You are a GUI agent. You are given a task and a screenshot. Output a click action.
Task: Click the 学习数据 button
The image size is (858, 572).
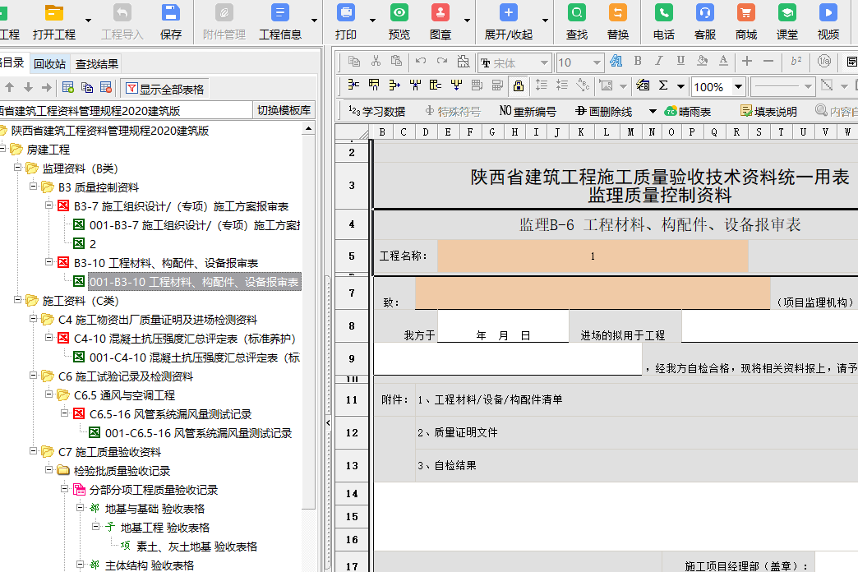(377, 112)
